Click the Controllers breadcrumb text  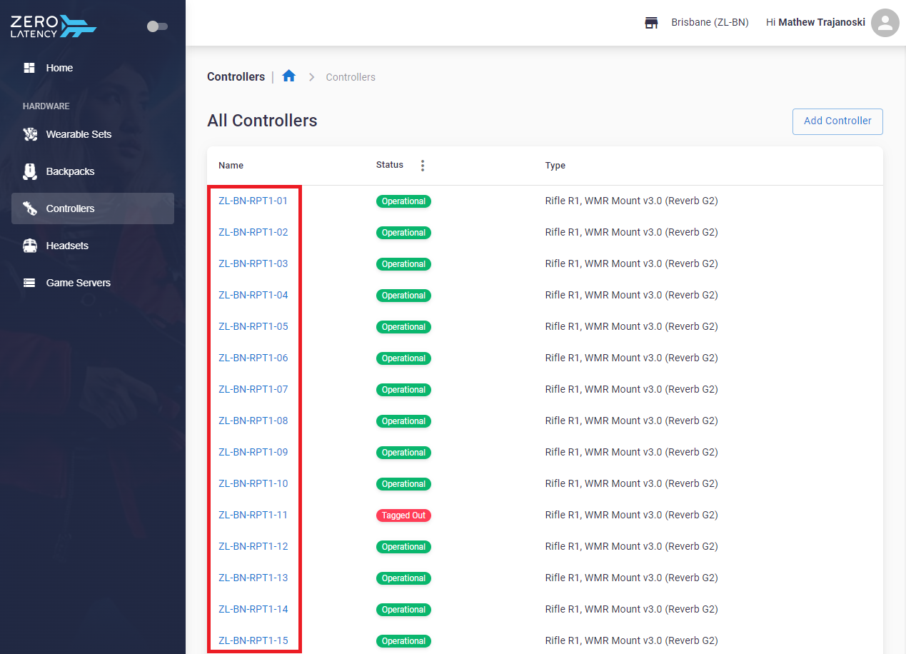pyautogui.click(x=351, y=77)
